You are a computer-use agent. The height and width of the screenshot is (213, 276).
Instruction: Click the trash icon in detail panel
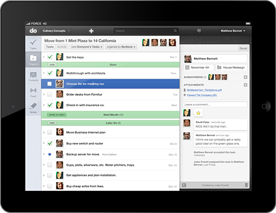246,185
